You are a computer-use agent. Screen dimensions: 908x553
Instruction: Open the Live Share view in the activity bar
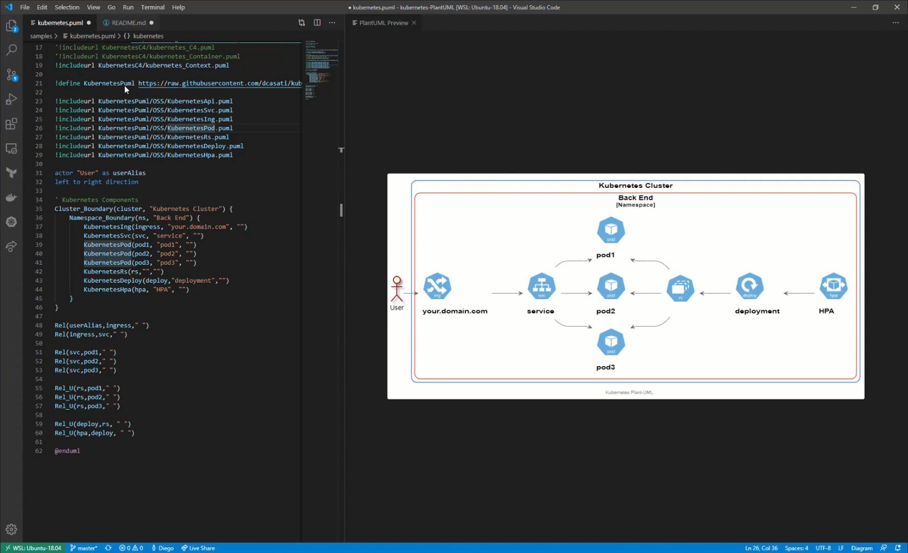(11, 246)
